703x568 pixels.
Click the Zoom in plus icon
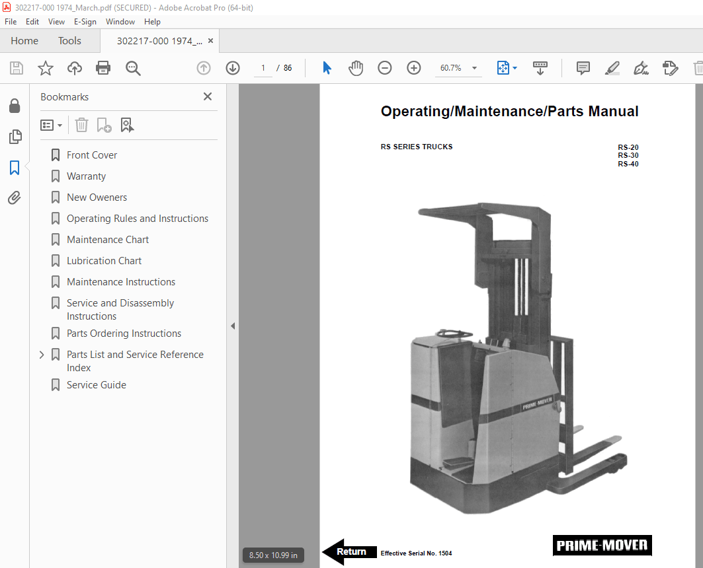(414, 68)
